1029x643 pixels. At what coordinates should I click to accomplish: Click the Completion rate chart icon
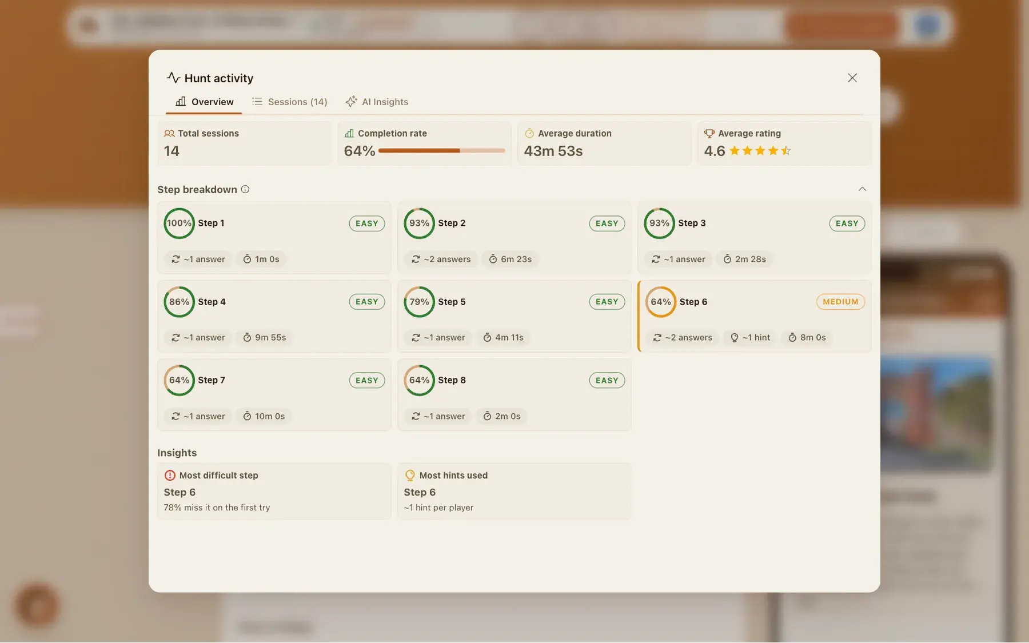(x=349, y=133)
